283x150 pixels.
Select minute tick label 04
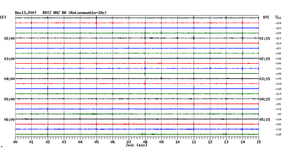coord(80,142)
